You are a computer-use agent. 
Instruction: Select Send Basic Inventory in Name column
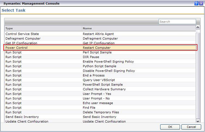pos(99,117)
